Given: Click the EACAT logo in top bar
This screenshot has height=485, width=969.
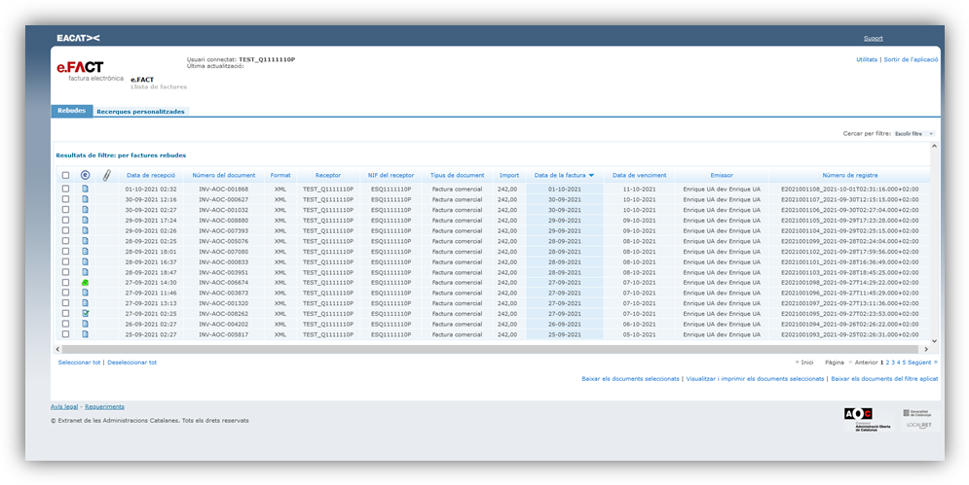Looking at the screenshot, I should [x=78, y=38].
